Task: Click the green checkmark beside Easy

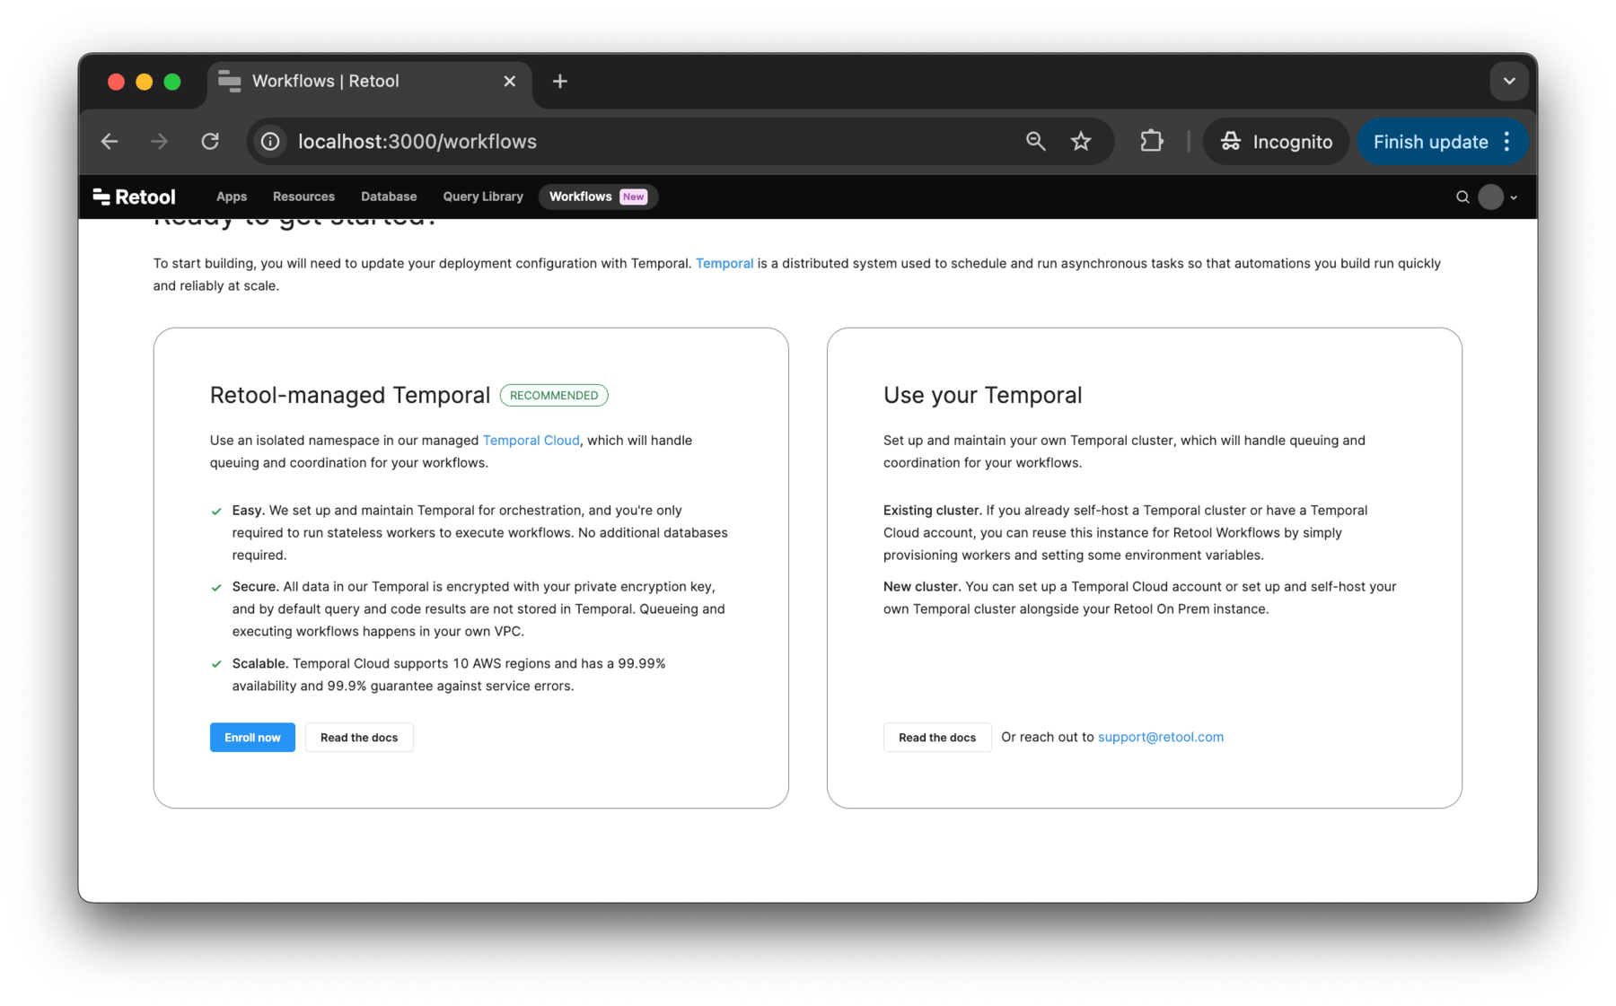Action: click(x=216, y=512)
